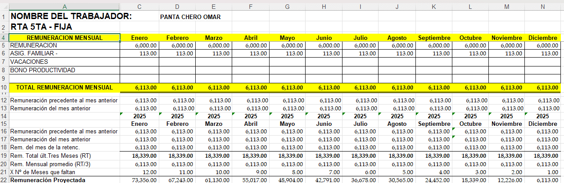
Task: Select the 73,356.00 Remuneración Proyectada value
Action: tap(140, 180)
